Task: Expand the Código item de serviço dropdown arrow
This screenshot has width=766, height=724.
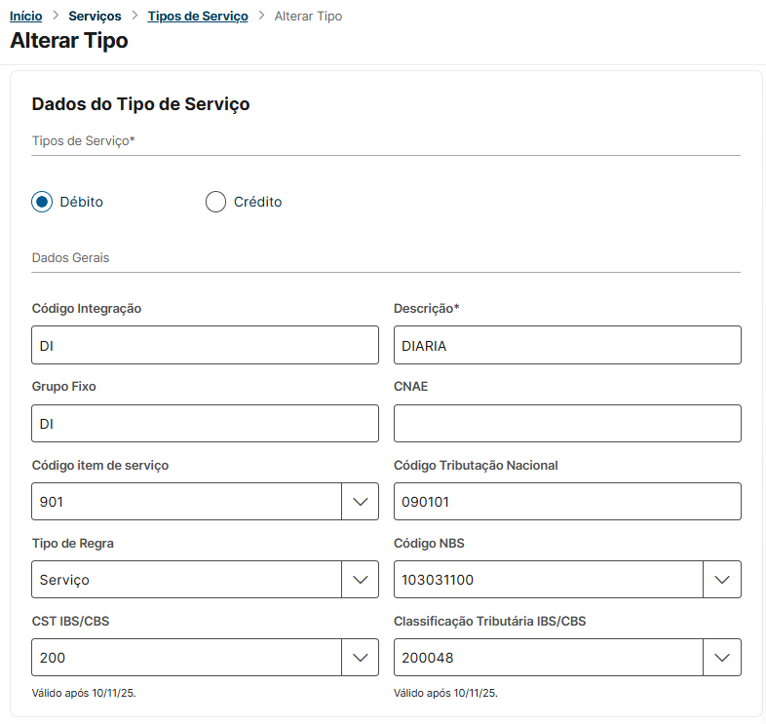Action: click(360, 502)
